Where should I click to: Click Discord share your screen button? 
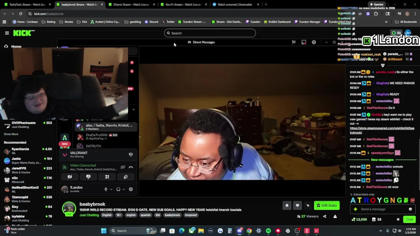tap(88, 177)
